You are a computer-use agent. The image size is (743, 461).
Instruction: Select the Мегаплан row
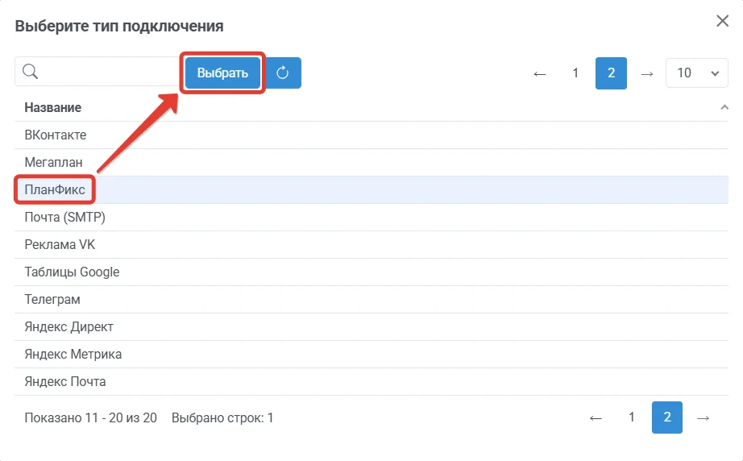[371, 163]
